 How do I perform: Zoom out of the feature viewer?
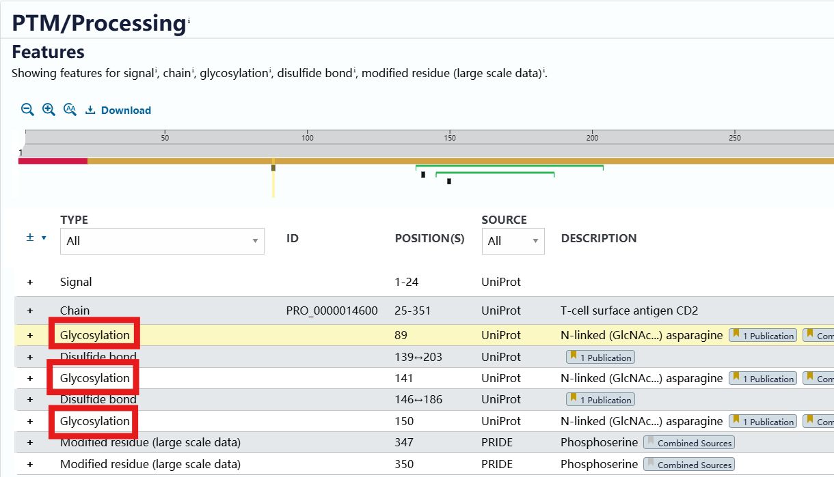coord(27,110)
